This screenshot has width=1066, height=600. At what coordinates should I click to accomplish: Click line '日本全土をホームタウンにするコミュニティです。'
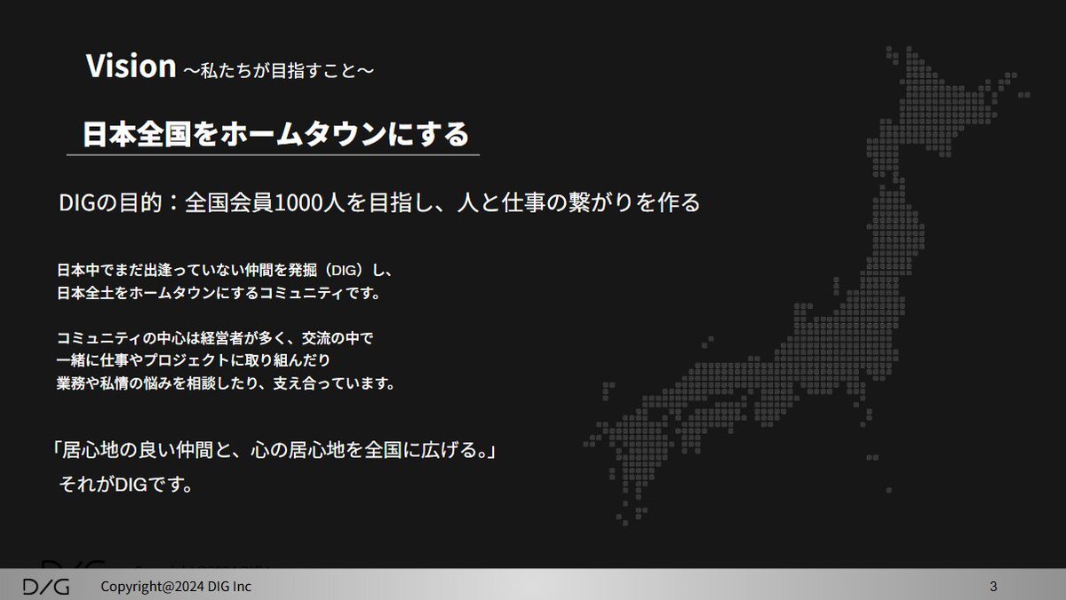219,292
